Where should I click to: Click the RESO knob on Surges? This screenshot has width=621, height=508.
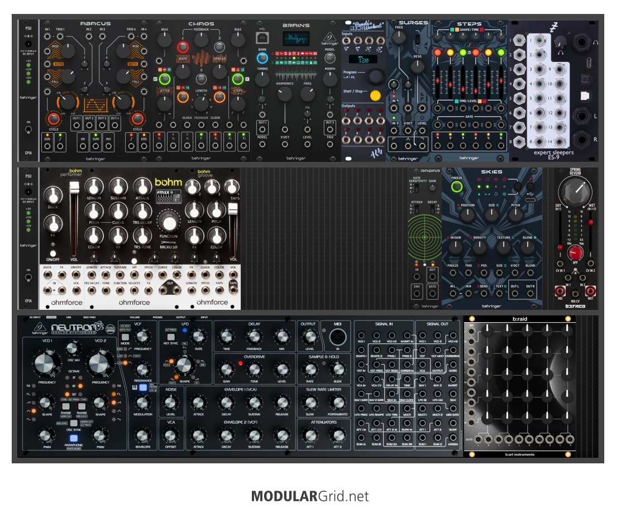point(417,67)
